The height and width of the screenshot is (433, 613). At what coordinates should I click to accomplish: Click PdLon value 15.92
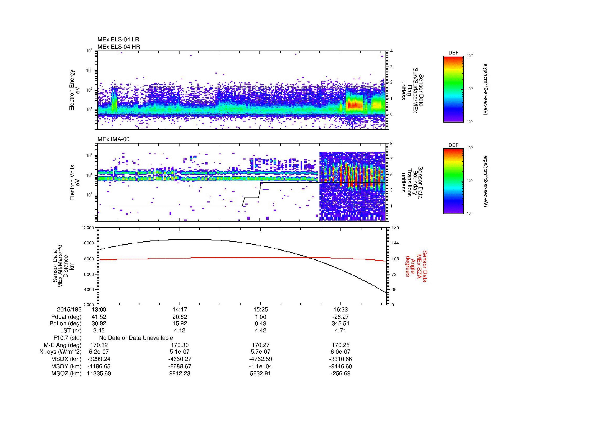click(180, 324)
